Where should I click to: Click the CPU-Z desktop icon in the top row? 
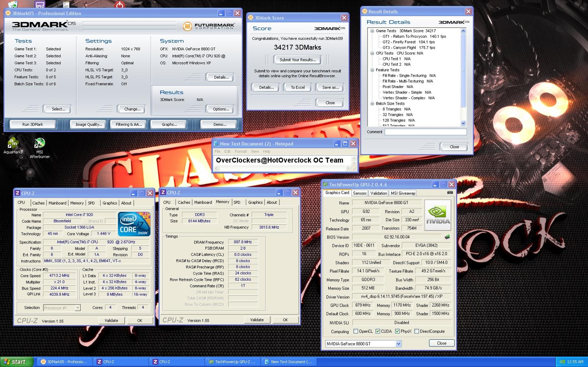coord(40,4)
